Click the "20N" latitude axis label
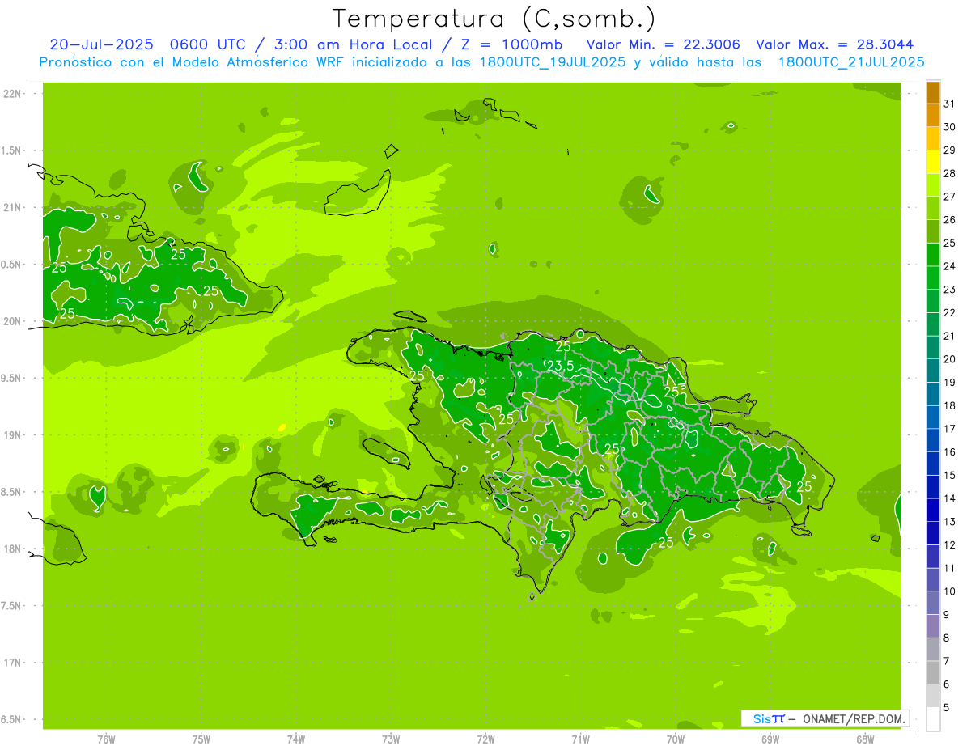Image resolution: width=971 pixels, height=750 pixels. (13, 321)
